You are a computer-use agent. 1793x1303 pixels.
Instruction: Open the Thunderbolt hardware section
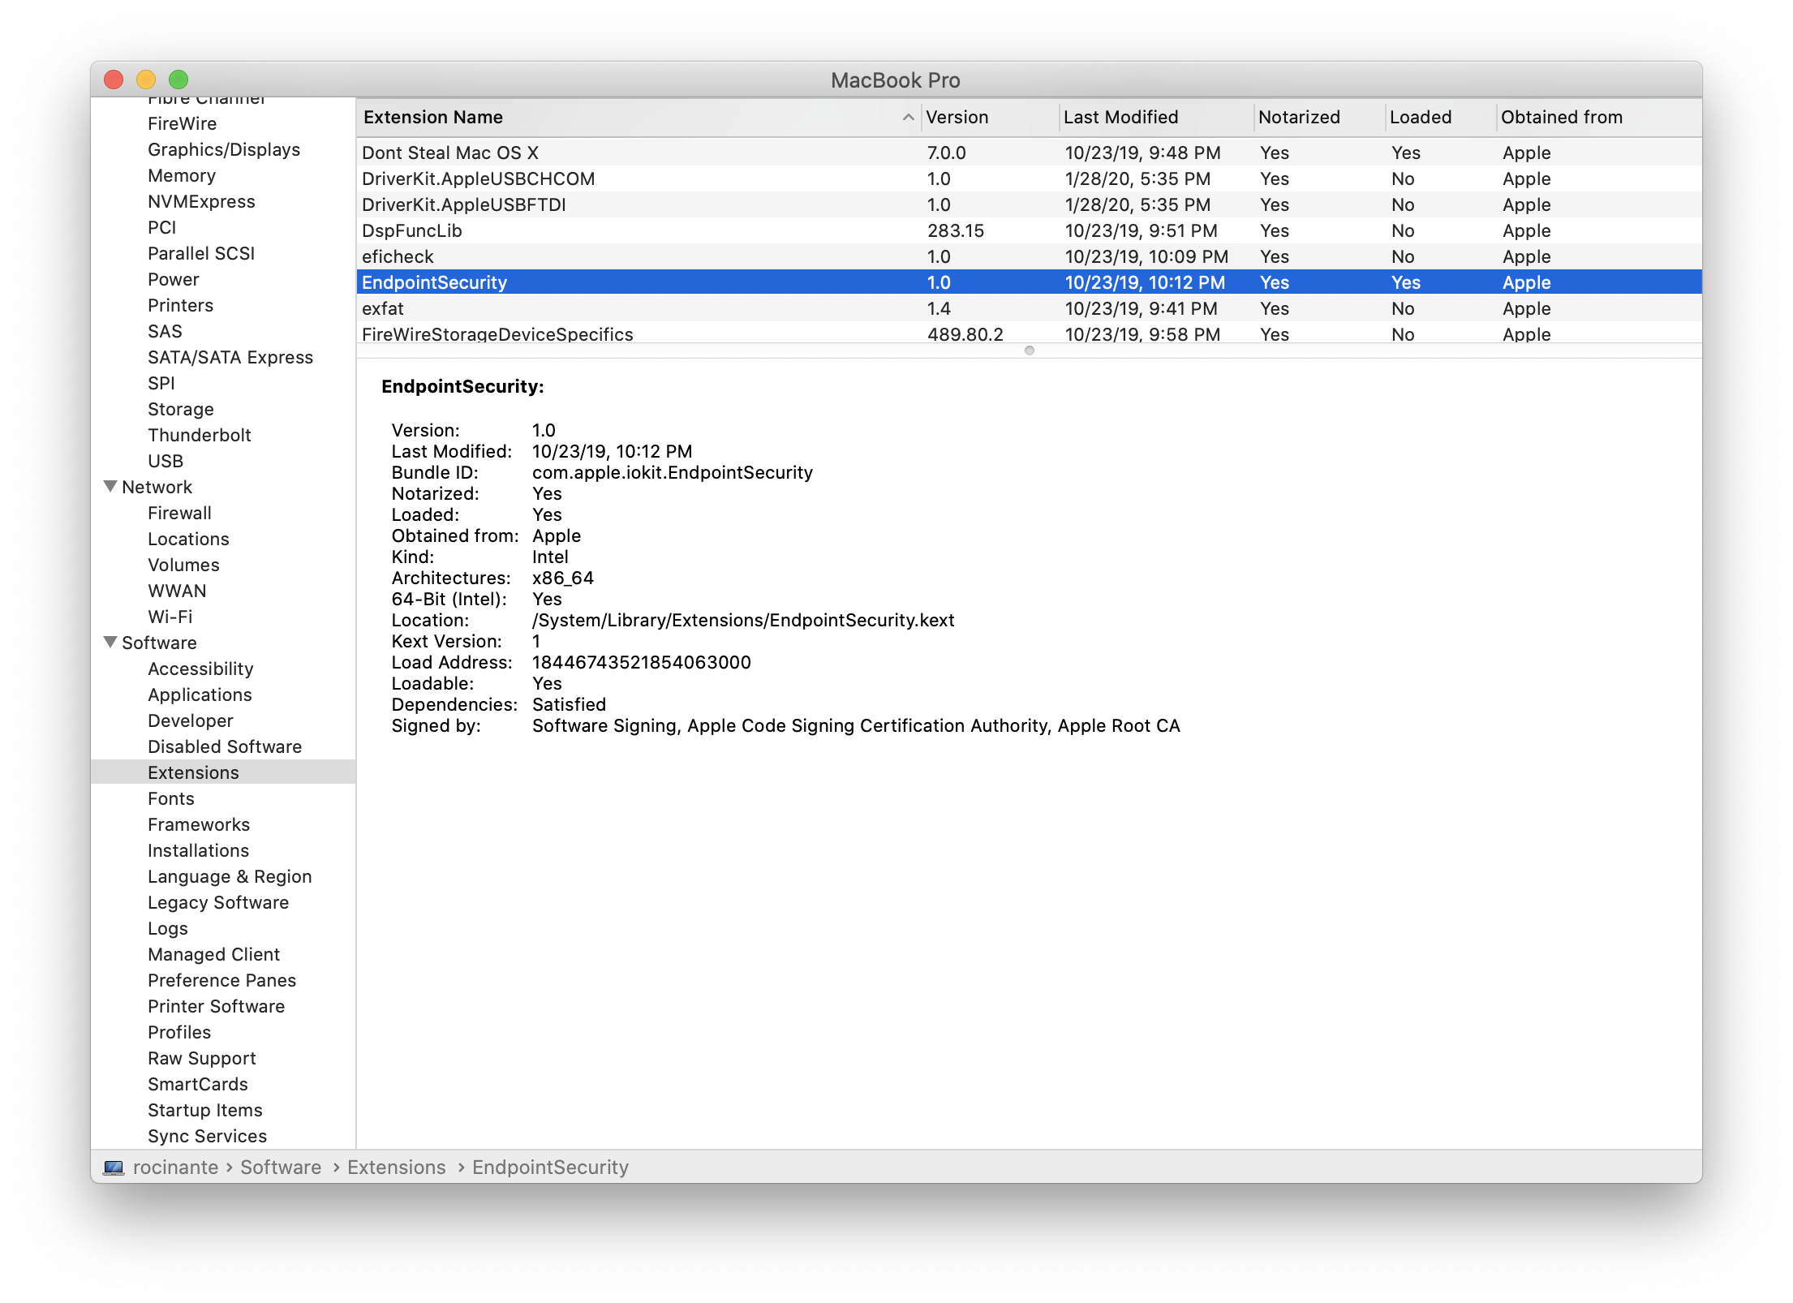point(199,435)
